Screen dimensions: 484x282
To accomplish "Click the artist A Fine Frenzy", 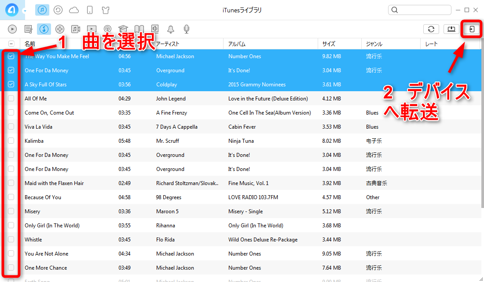I will tap(172, 113).
